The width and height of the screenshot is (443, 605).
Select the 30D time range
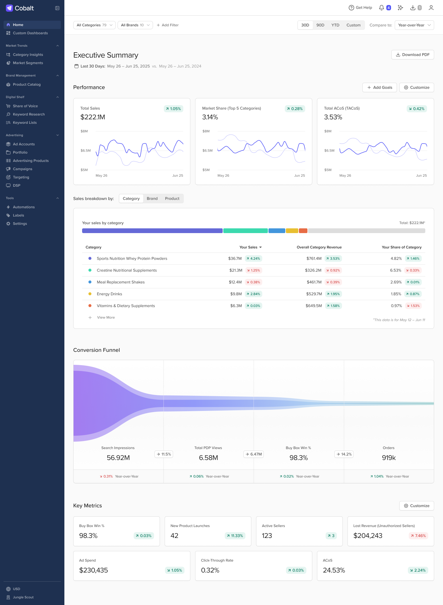click(305, 25)
